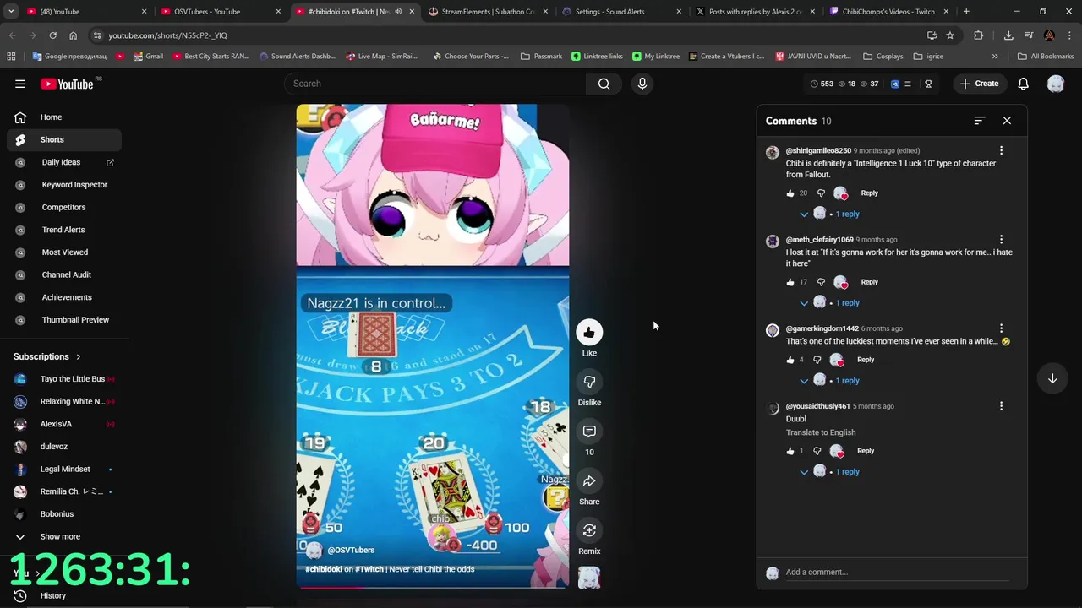
Task: Reply to gamerkingdom1442's comment
Action: point(866,360)
